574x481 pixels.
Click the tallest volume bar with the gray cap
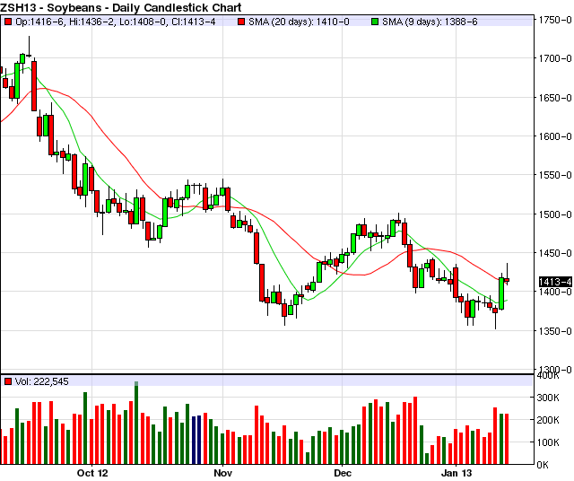click(x=136, y=423)
